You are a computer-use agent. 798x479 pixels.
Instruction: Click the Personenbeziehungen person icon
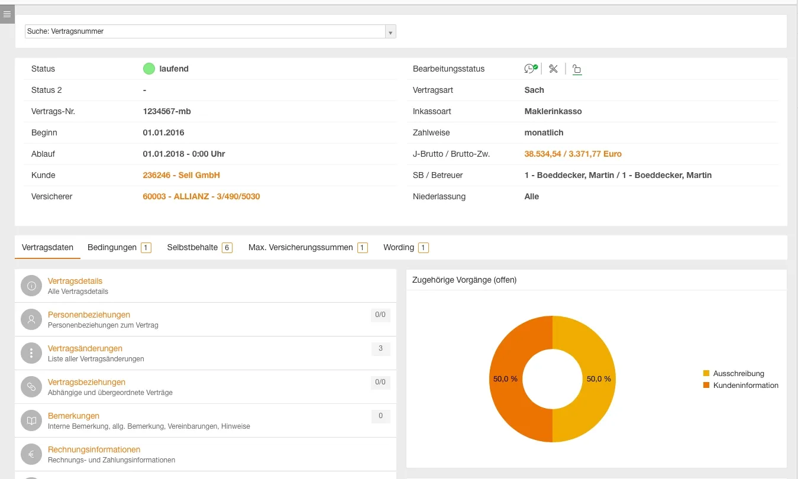click(31, 319)
